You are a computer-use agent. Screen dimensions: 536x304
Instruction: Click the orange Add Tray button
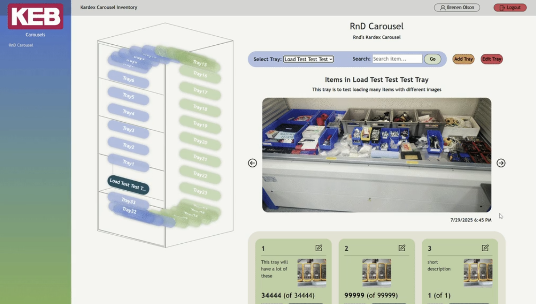pos(463,59)
